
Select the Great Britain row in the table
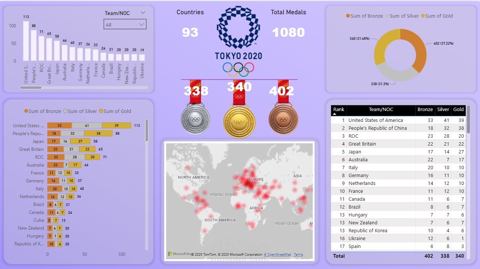pyautogui.click(x=398, y=144)
